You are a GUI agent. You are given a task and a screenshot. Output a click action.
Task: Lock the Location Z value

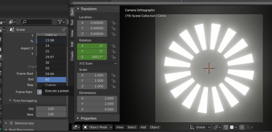coord(114,34)
